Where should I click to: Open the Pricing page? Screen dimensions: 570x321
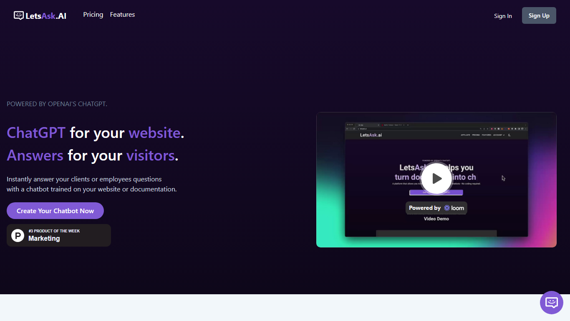tap(93, 15)
